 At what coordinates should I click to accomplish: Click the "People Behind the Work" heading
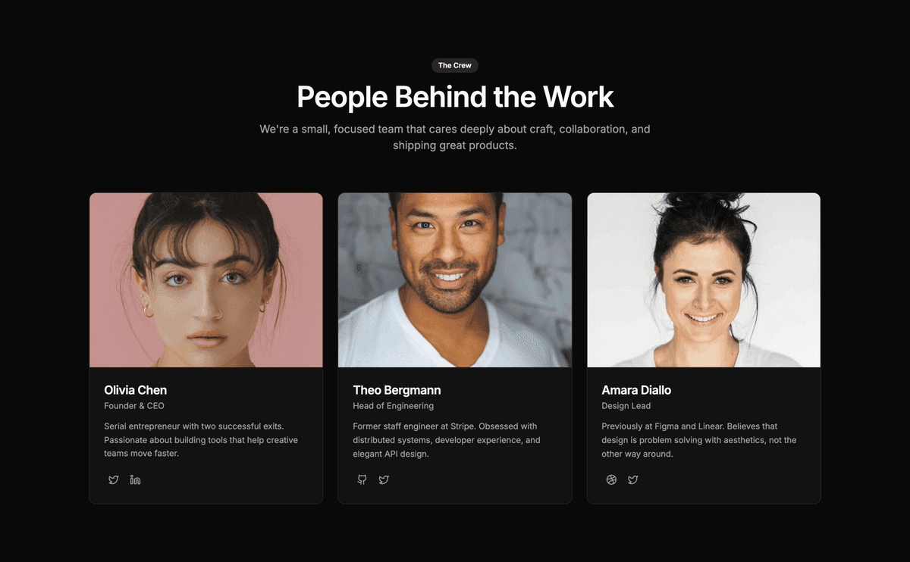[455, 97]
